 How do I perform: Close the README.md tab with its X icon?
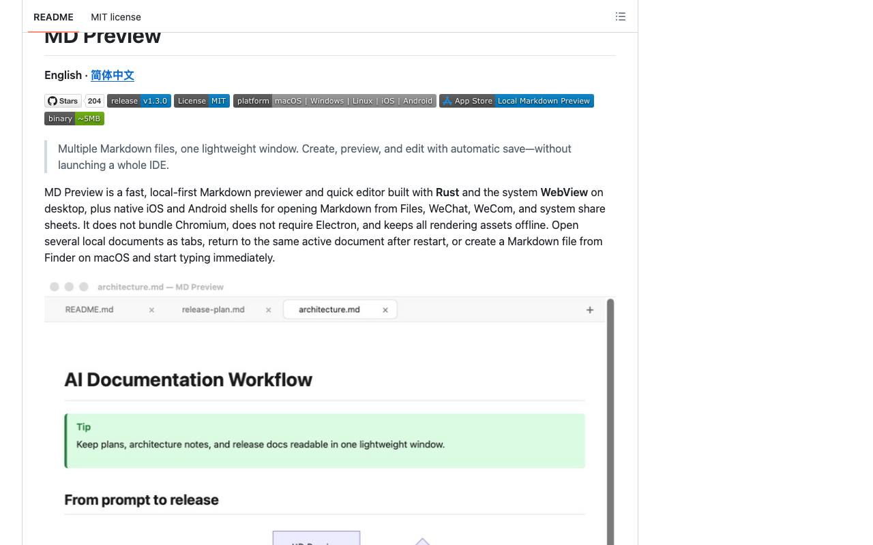tap(151, 310)
